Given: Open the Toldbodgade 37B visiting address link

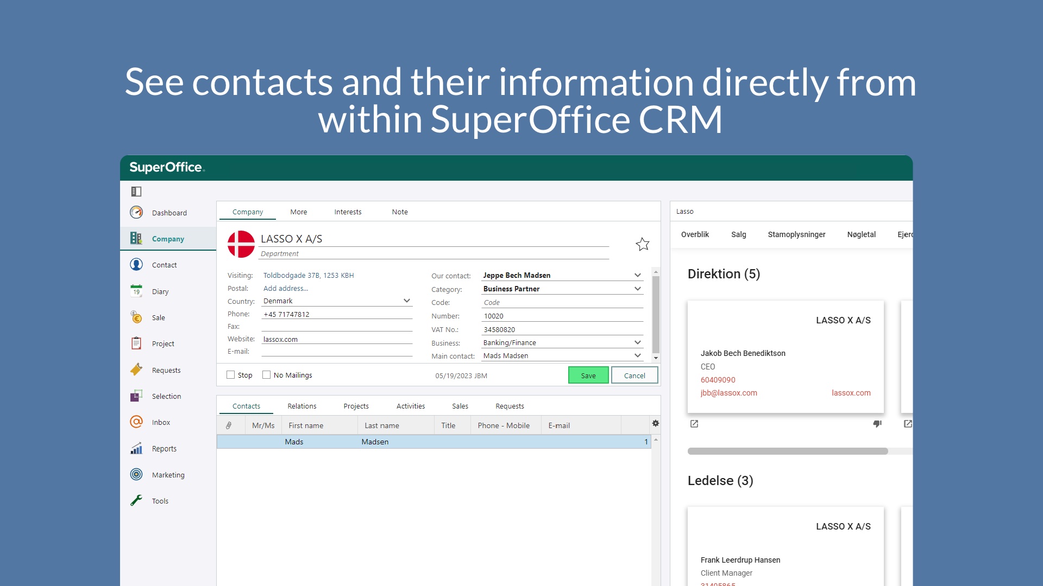Looking at the screenshot, I should 309,275.
